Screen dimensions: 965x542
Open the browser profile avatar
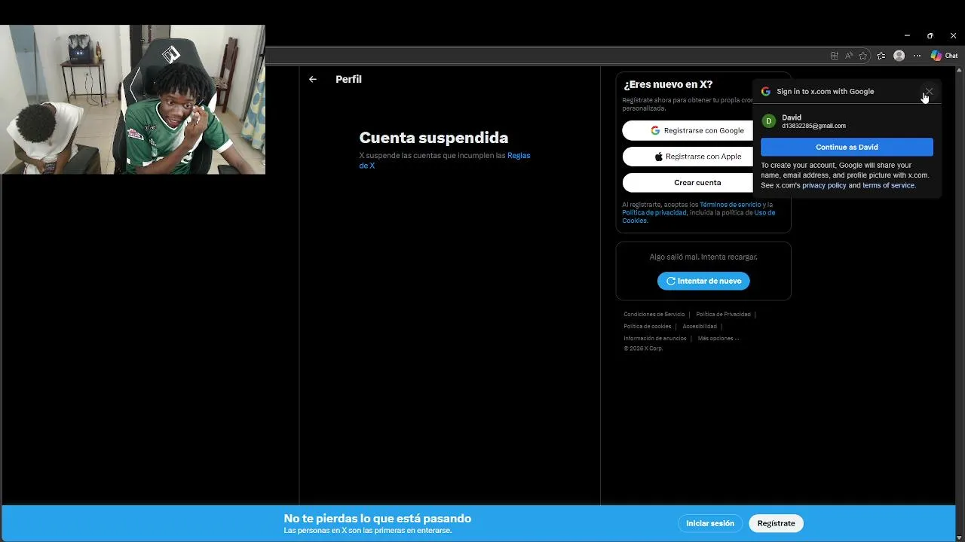(899, 56)
